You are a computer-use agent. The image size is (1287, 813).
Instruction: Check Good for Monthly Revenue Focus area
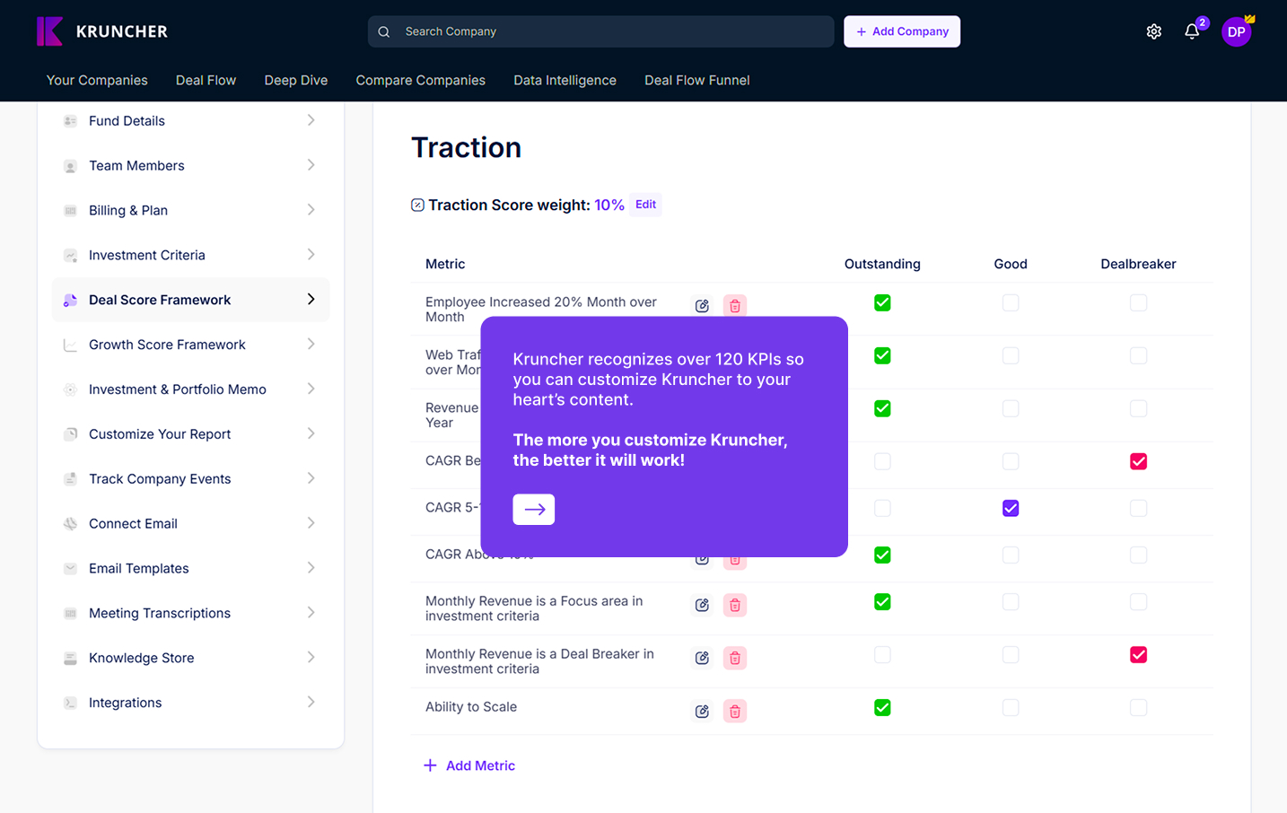click(x=1011, y=602)
